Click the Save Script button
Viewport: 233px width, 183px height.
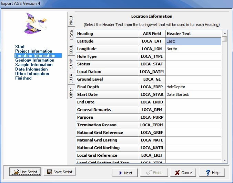59,172
